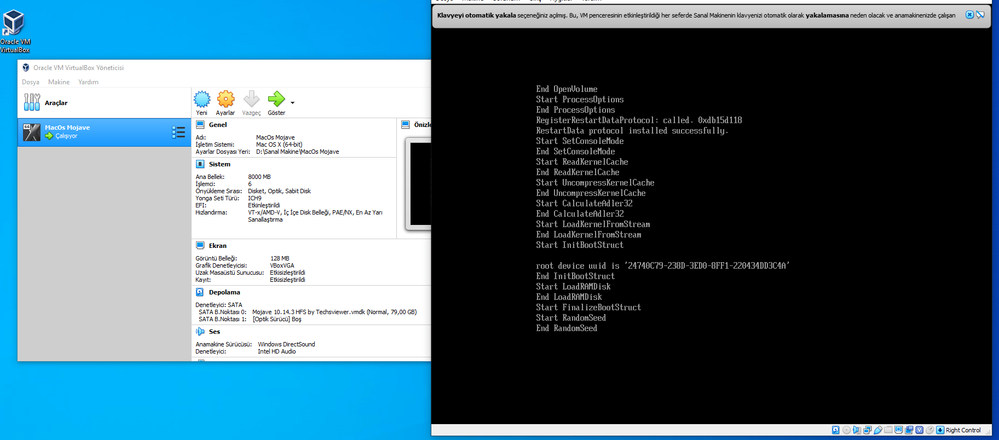This screenshot has width=999, height=440.
Task: Click the Ekran section display icon
Action: point(200,246)
